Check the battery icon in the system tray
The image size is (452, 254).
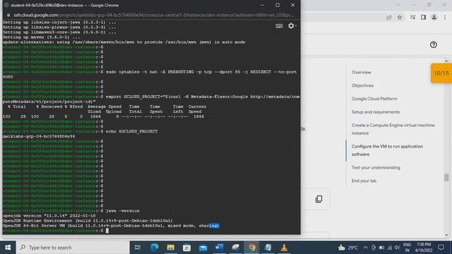tap(381, 248)
